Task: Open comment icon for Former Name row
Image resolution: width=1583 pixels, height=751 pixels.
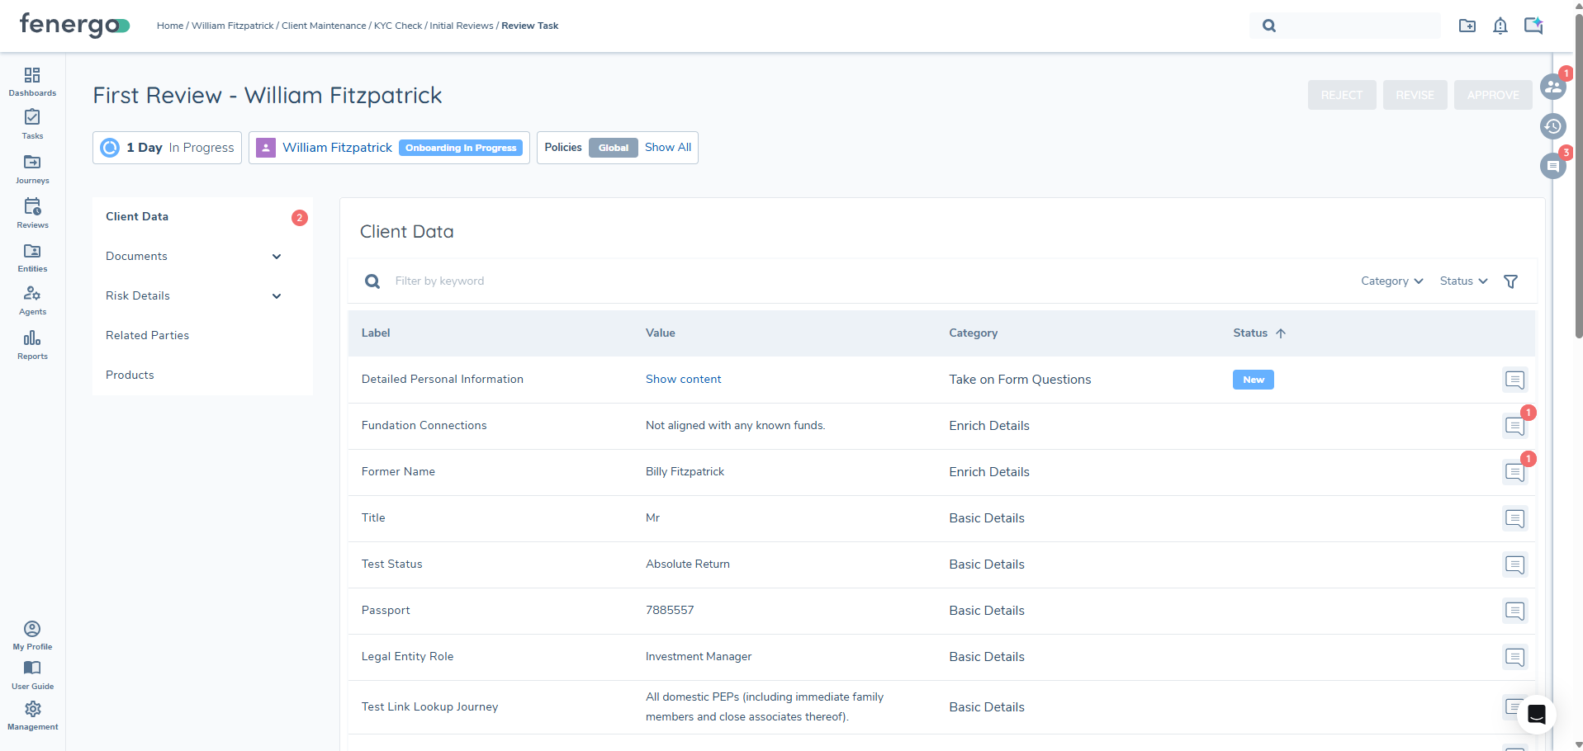Action: click(1514, 472)
